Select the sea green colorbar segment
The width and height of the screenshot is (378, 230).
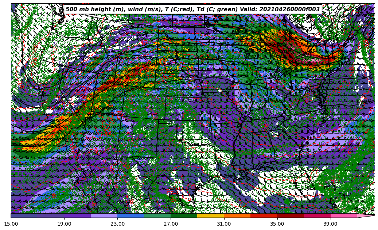pyautogui.click(x=157, y=215)
